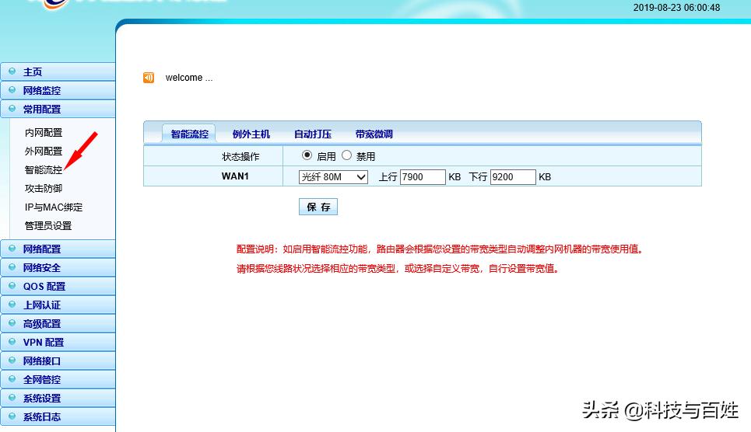The image size is (751, 432).
Task: Switch to the 例外主机 tab
Action: (x=251, y=134)
